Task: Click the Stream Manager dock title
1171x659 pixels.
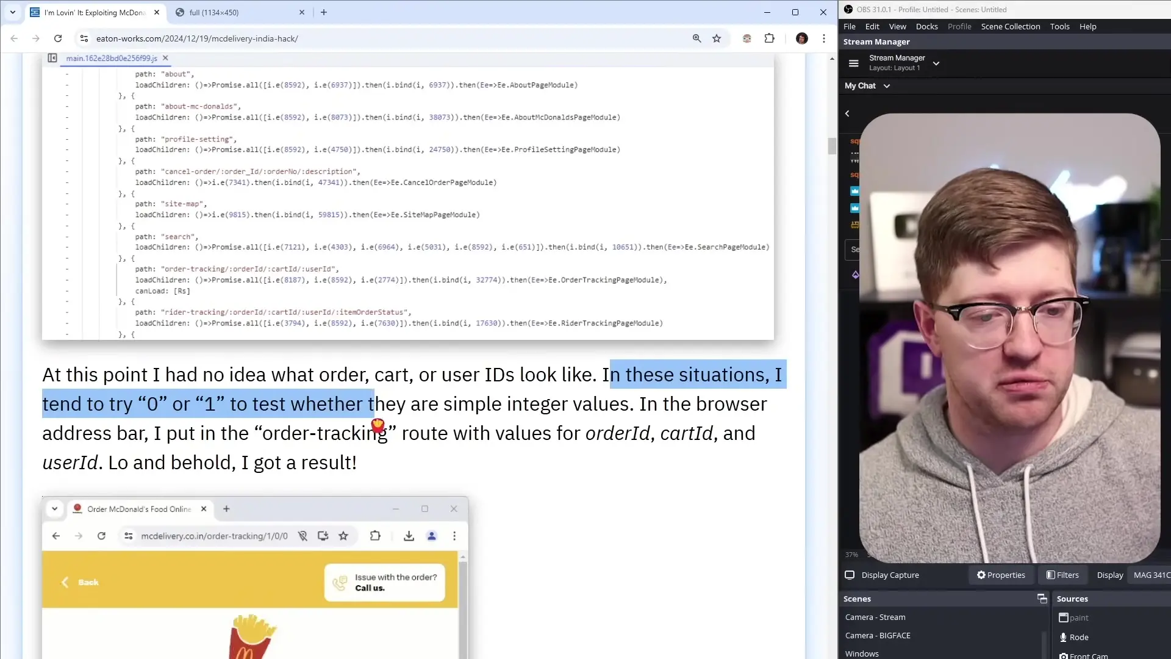Action: pos(876,41)
